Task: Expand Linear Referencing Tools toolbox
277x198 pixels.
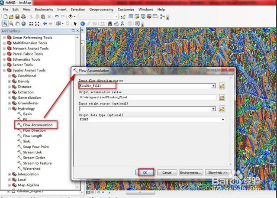Action: 4,38
